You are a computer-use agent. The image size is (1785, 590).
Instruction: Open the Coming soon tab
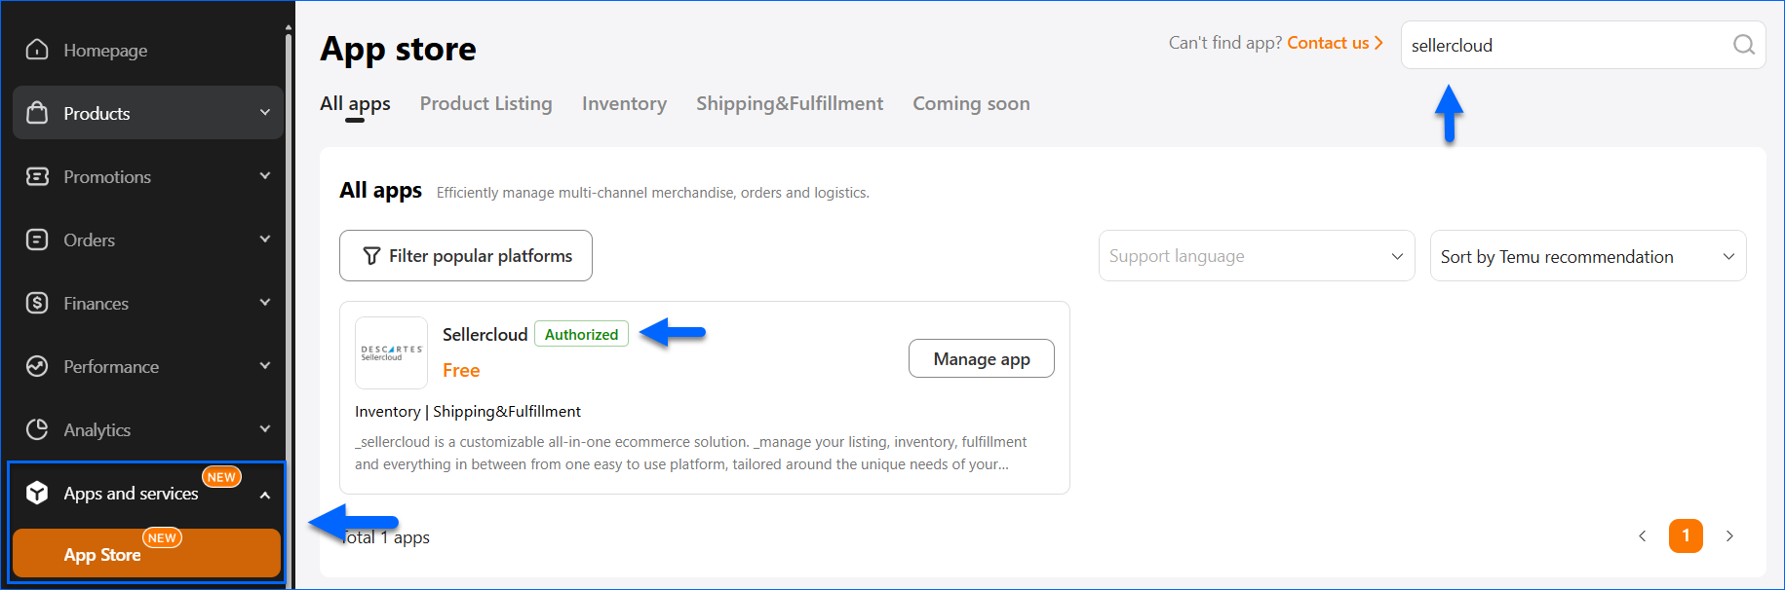(x=970, y=103)
